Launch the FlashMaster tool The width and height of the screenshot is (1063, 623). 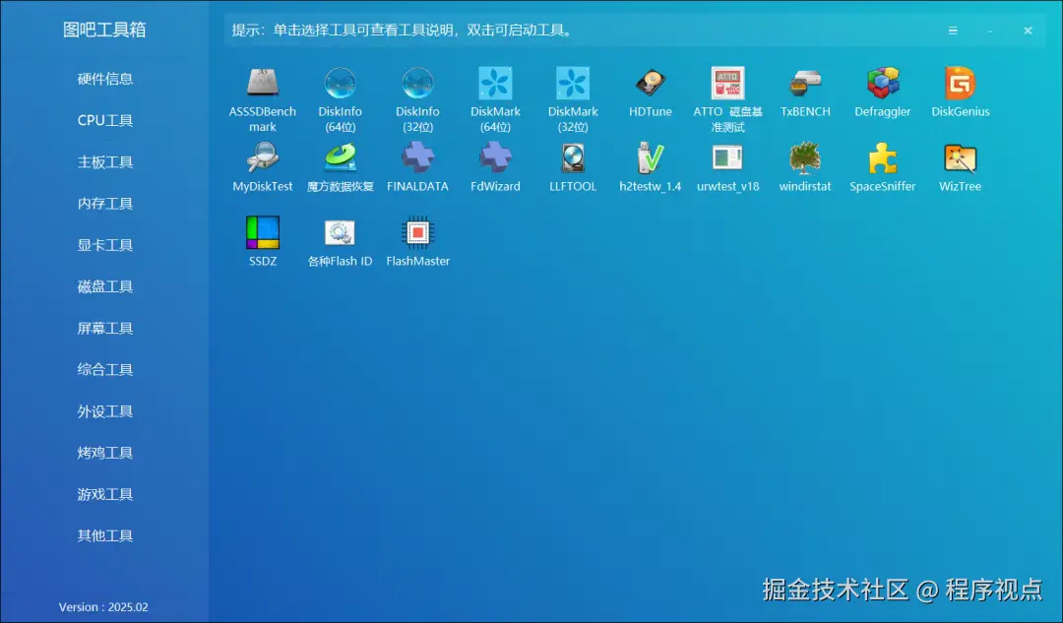417,239
